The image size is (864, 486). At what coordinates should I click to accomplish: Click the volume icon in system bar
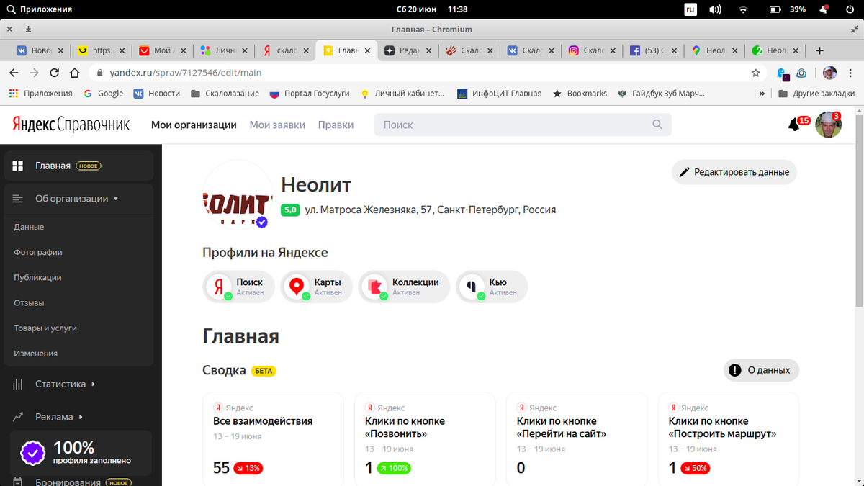(x=715, y=9)
